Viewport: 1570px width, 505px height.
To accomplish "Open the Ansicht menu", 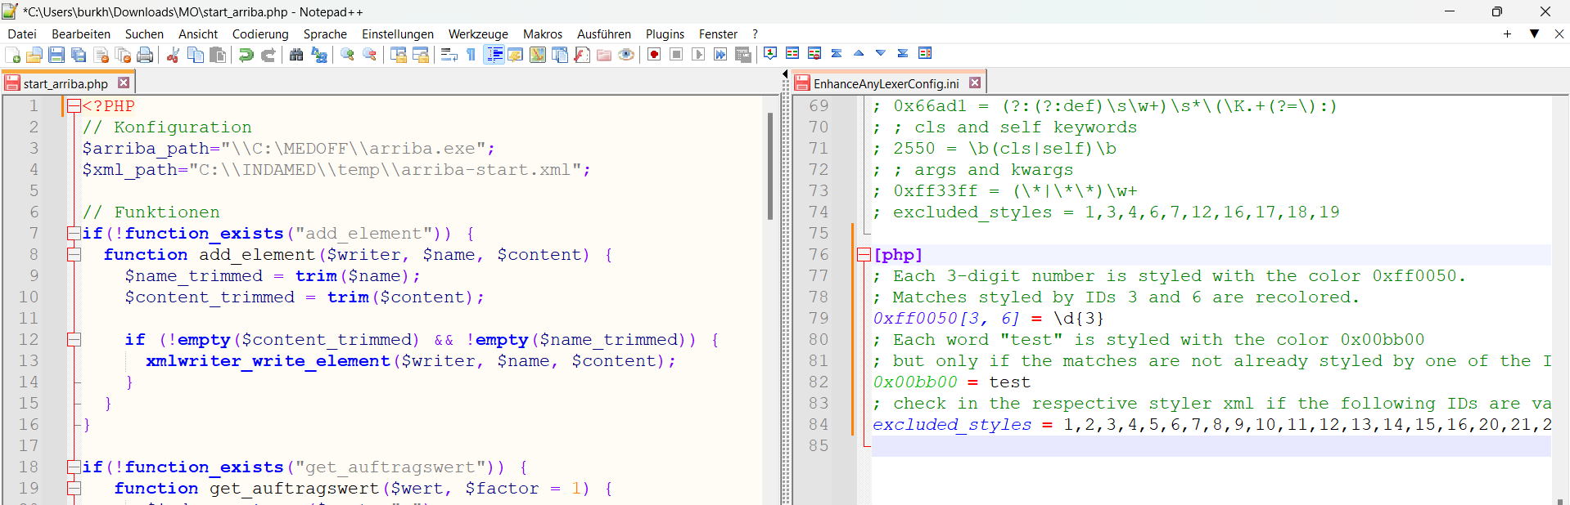I will 198,34.
